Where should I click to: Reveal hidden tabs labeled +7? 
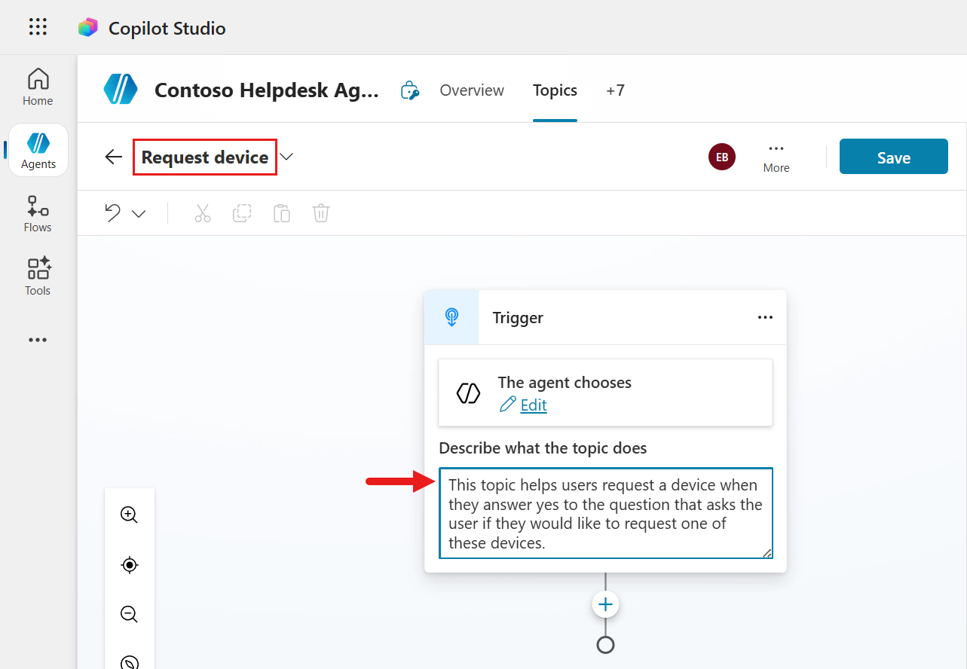click(x=615, y=90)
